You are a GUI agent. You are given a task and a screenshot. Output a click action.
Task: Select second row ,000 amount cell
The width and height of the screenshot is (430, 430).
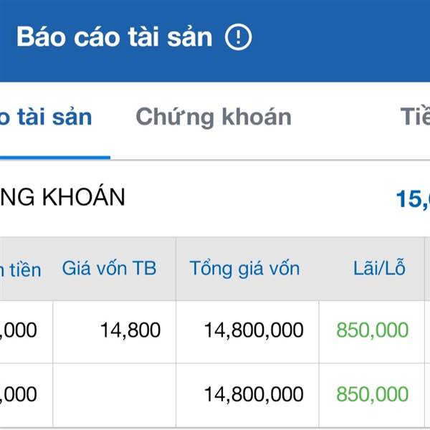coord(19,394)
